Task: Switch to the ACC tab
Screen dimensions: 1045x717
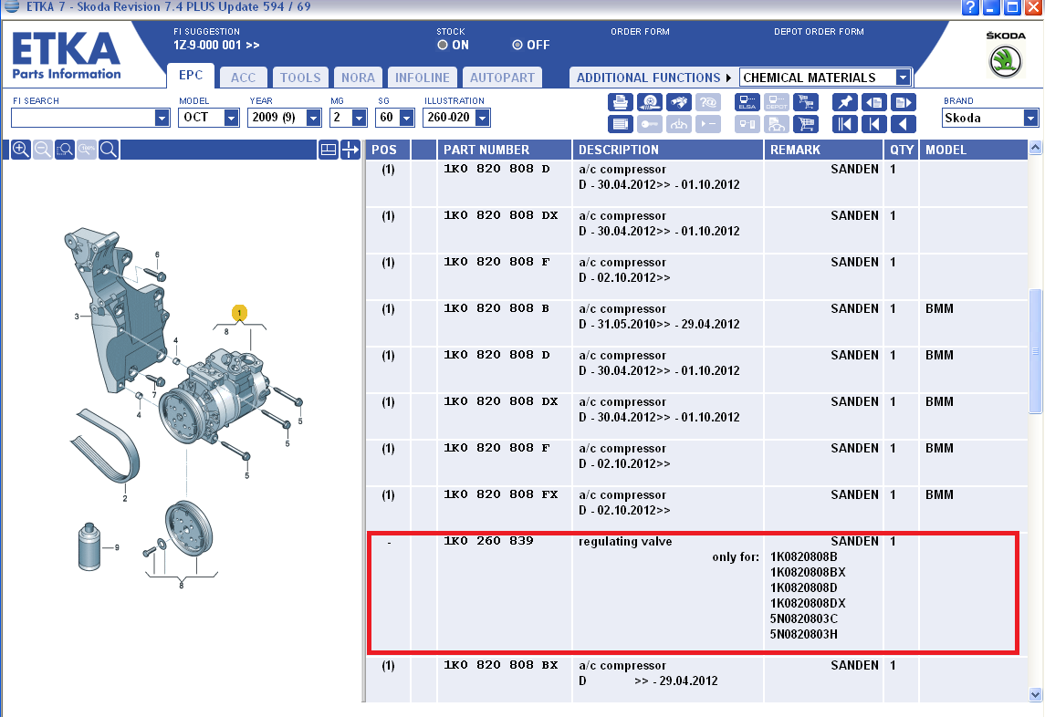Action: pyautogui.click(x=244, y=78)
